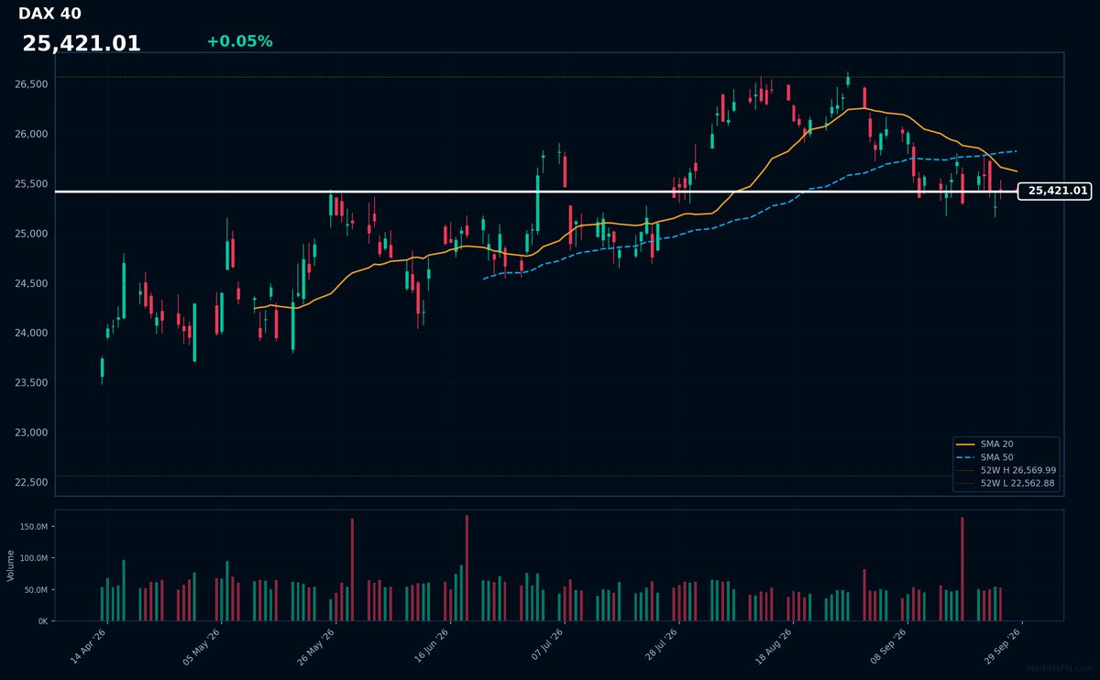Click the 22,500 y-axis label

pyautogui.click(x=31, y=483)
